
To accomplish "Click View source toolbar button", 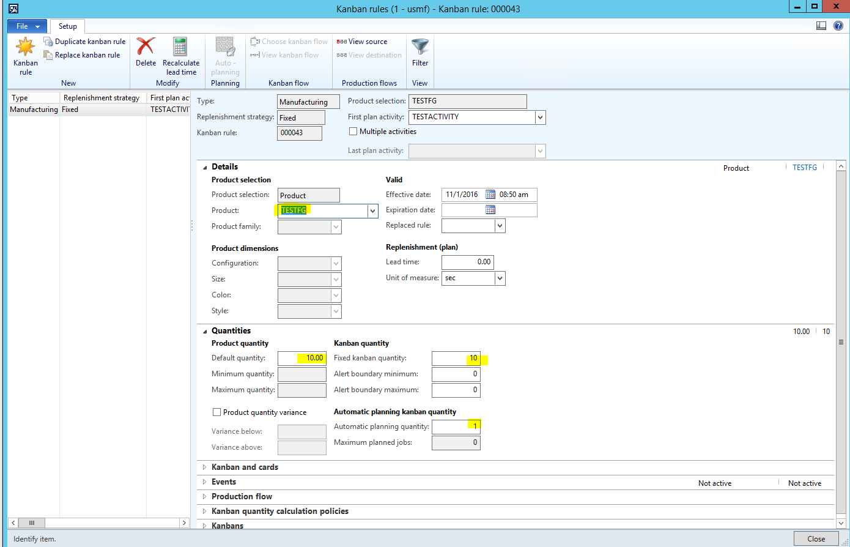I will pyautogui.click(x=362, y=42).
